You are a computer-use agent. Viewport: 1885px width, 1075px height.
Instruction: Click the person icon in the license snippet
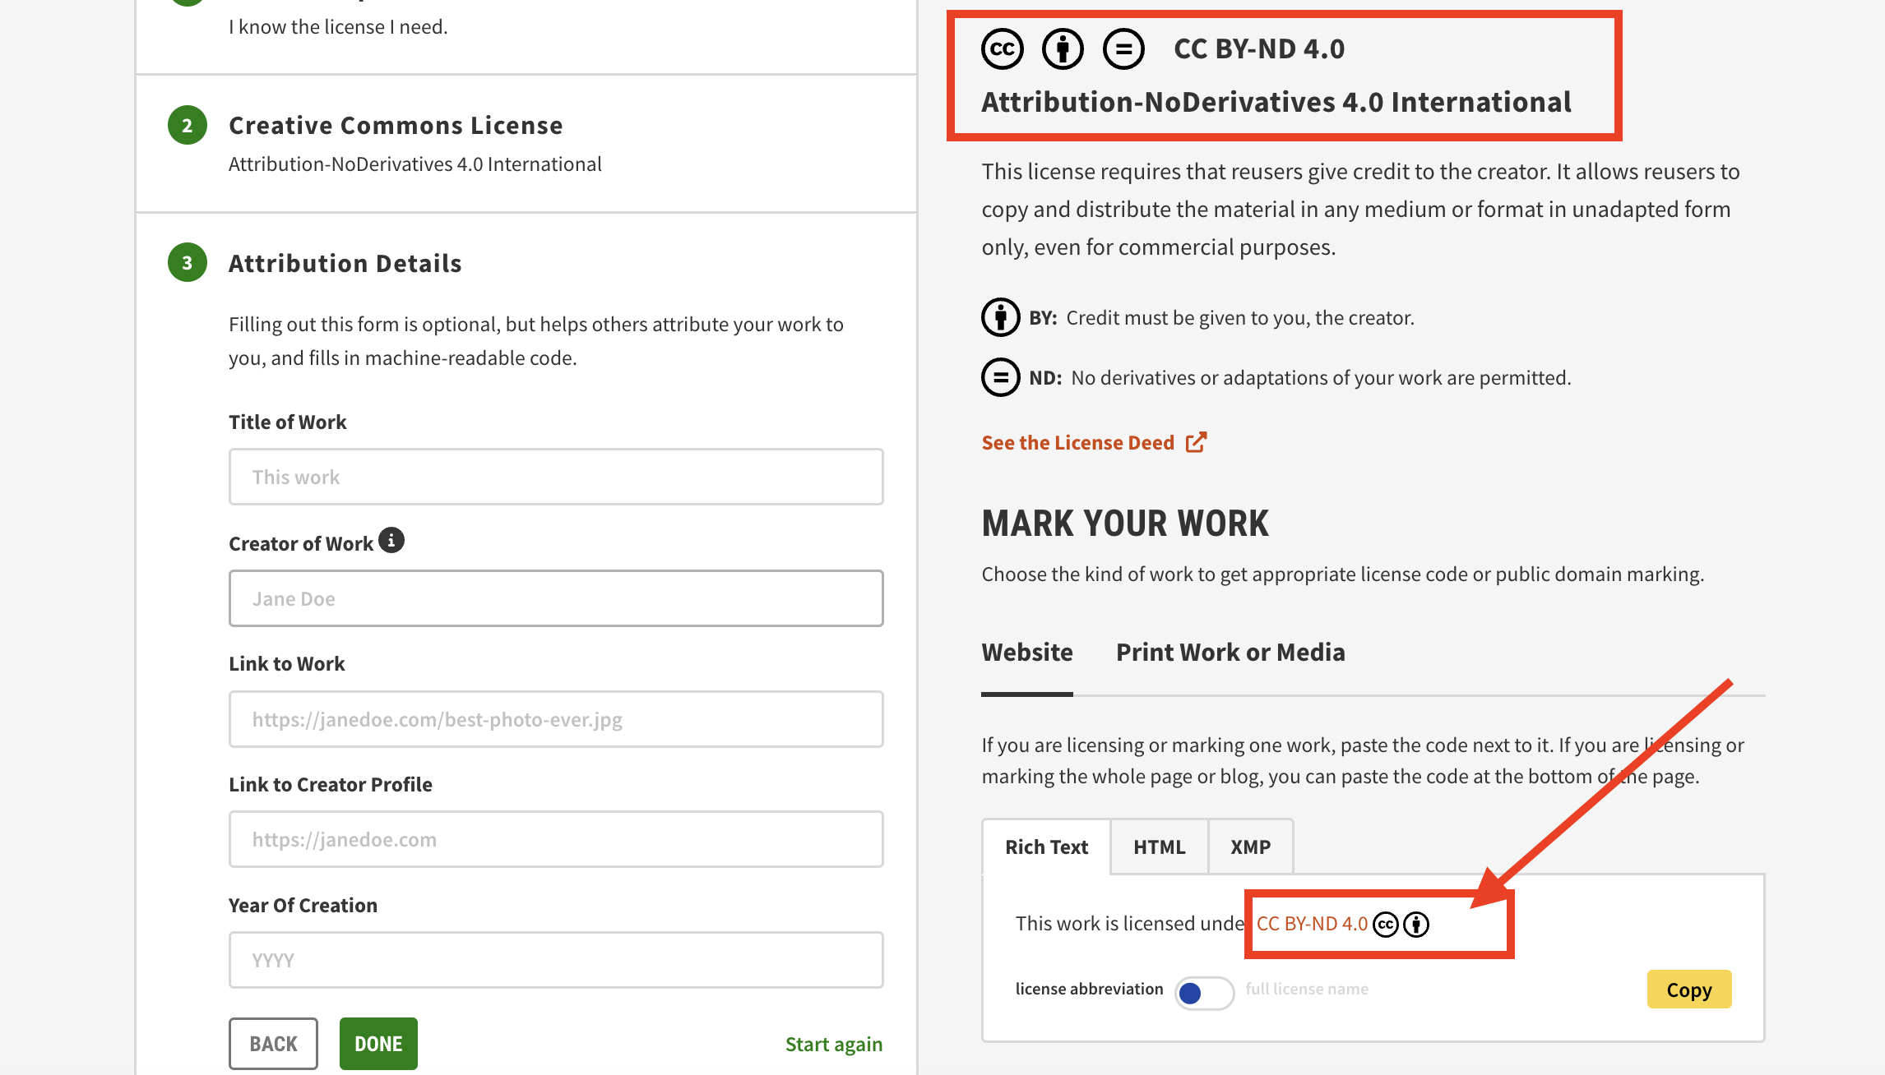1415,923
